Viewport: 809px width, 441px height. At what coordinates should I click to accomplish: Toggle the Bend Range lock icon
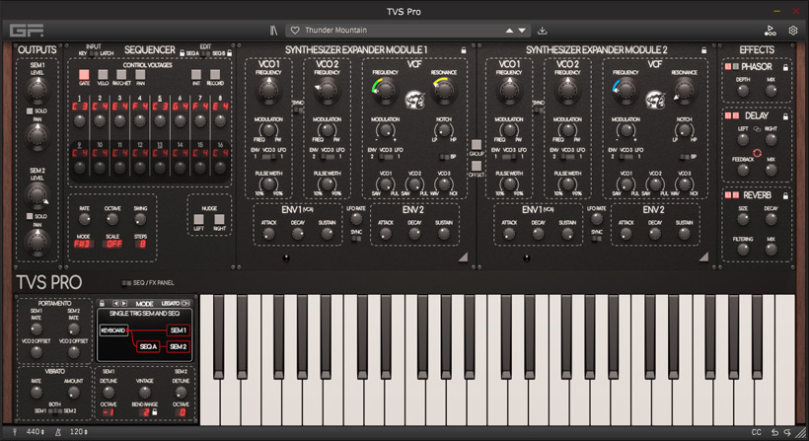click(154, 412)
